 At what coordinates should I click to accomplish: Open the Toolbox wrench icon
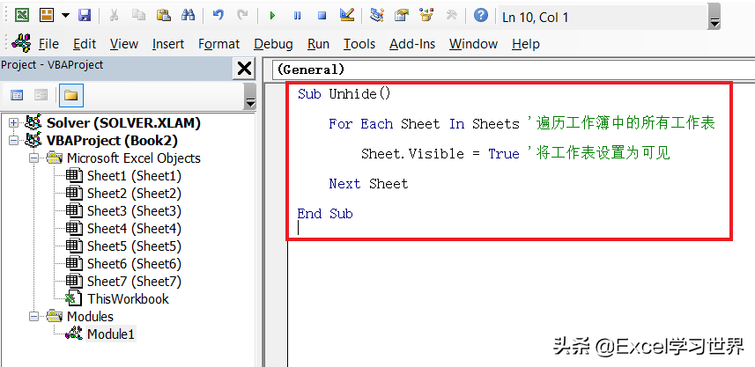click(x=451, y=15)
